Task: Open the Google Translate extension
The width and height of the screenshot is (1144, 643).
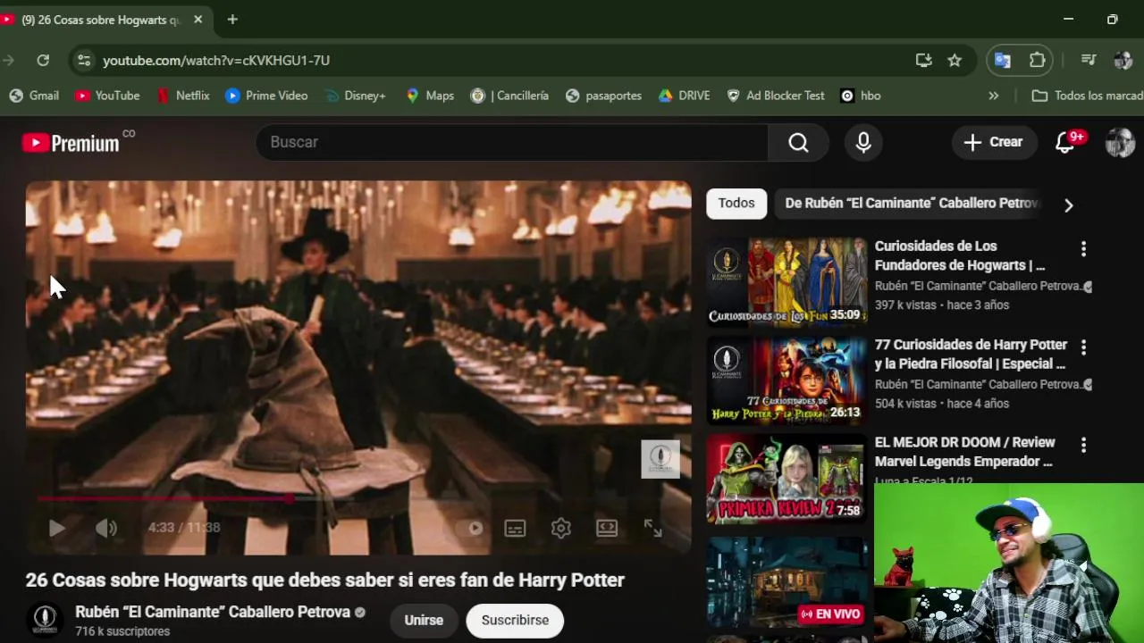Action: click(1003, 60)
